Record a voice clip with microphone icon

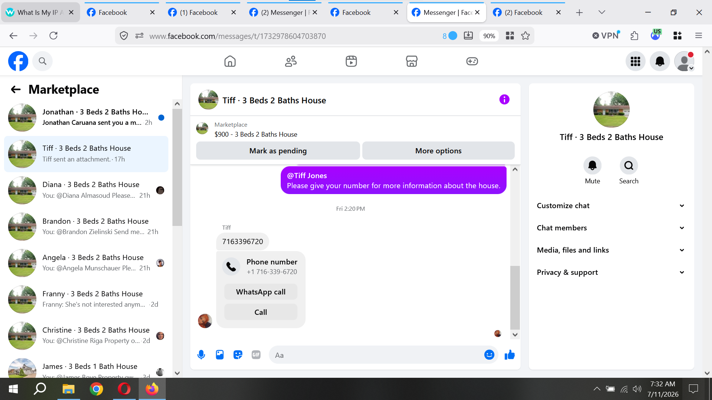[201, 355]
